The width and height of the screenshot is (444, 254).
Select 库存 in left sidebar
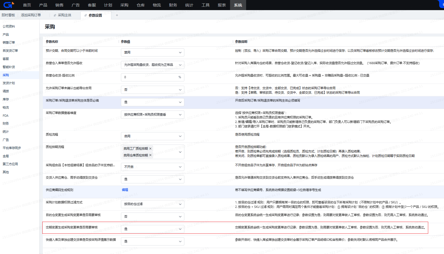pos(6,99)
